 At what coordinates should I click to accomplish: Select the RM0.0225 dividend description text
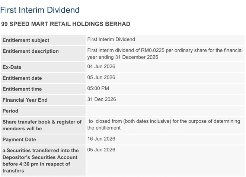pos(165,54)
